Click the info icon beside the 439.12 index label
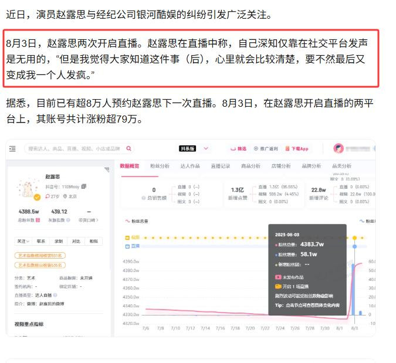The height and width of the screenshot is (363, 396). (x=68, y=220)
